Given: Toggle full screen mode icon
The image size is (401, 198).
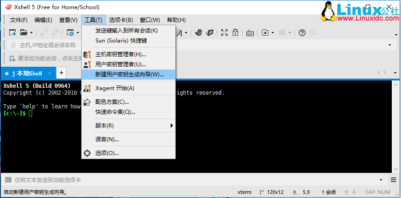Looking at the screenshot, I should [x=224, y=32].
